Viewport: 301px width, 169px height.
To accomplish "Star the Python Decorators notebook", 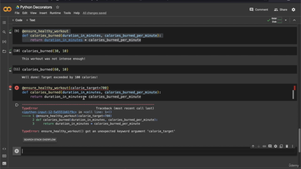I will pyautogui.click(x=57, y=8).
